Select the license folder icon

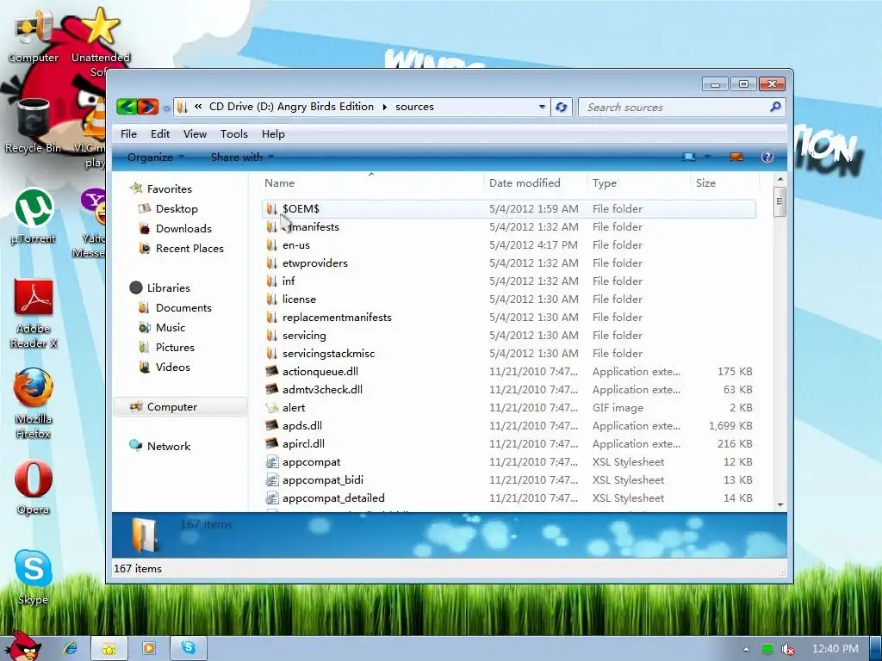click(x=271, y=299)
